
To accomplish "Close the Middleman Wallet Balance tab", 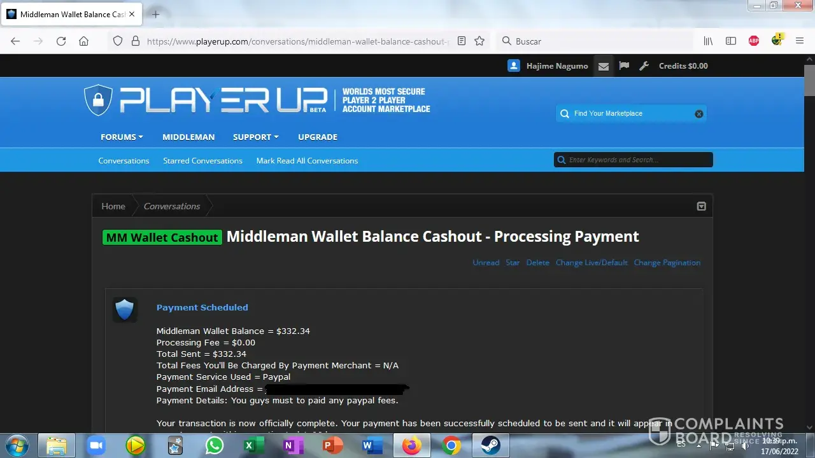I will click(131, 14).
